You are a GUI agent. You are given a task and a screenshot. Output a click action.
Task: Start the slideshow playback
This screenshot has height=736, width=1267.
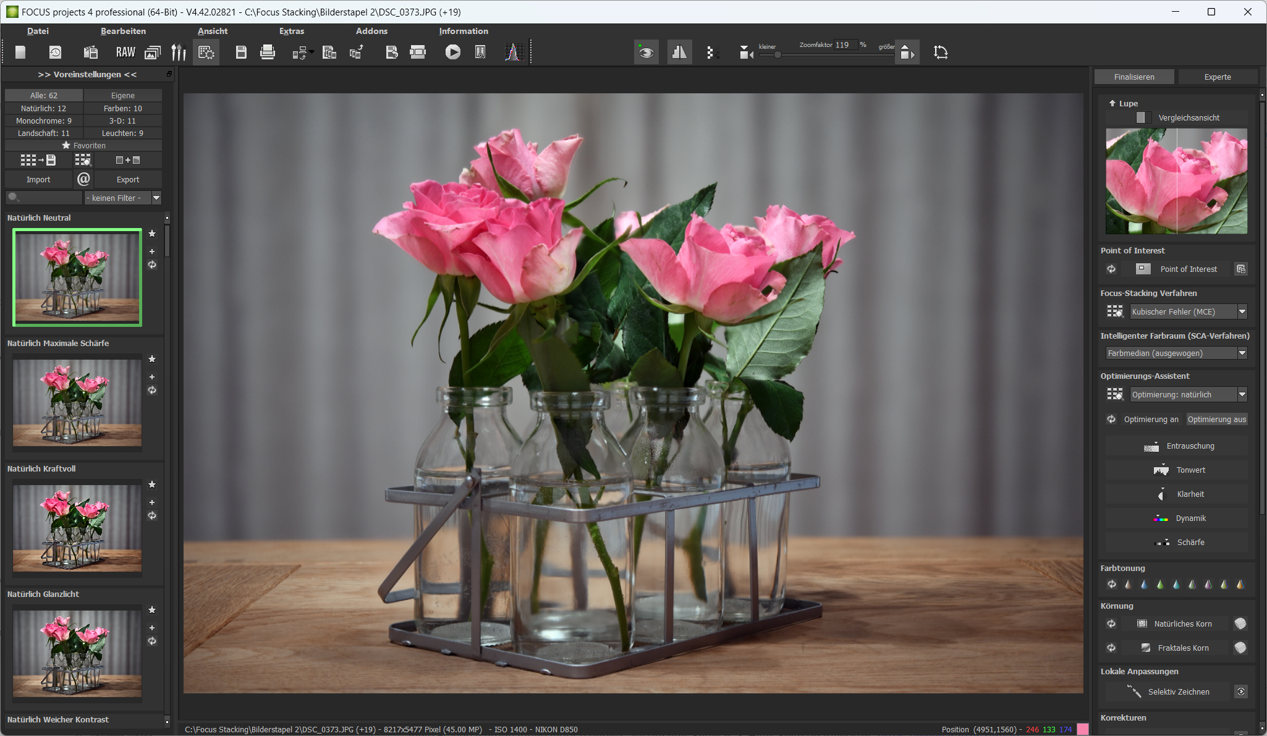pos(453,52)
